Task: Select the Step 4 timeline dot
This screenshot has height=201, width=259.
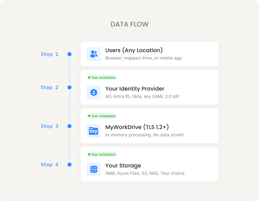Action: tap(70, 165)
